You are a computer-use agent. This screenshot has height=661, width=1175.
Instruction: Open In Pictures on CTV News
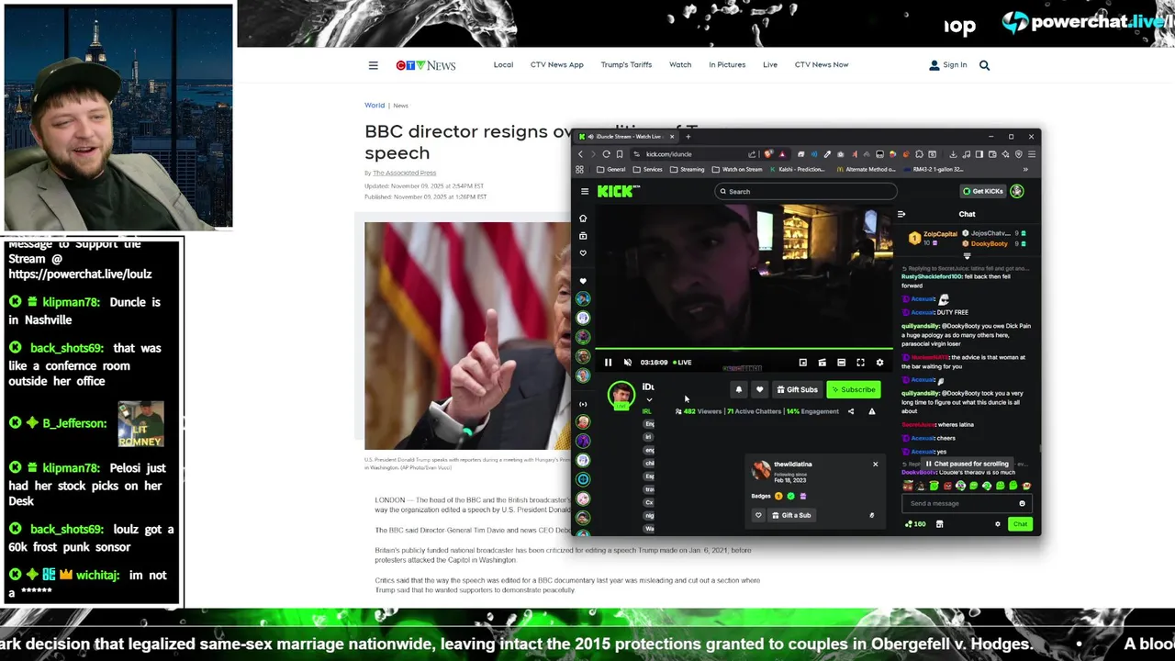pyautogui.click(x=727, y=65)
